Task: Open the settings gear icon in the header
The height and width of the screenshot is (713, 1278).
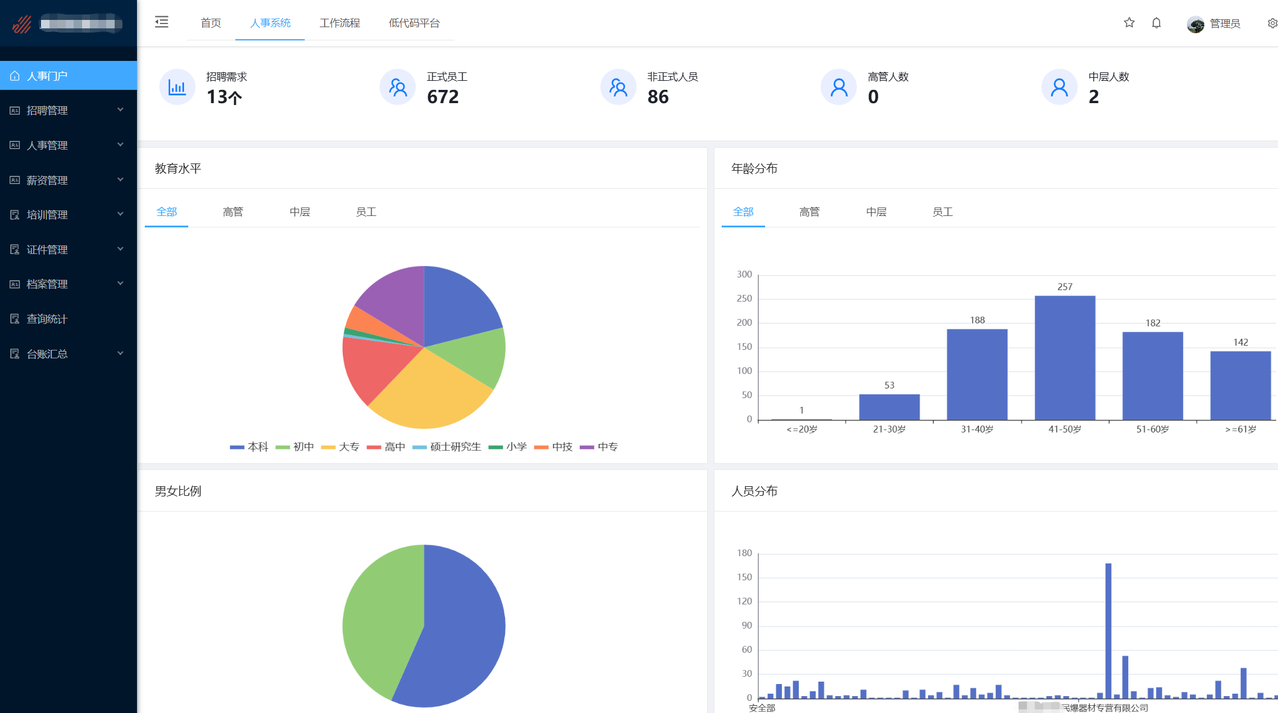Action: [x=1272, y=23]
